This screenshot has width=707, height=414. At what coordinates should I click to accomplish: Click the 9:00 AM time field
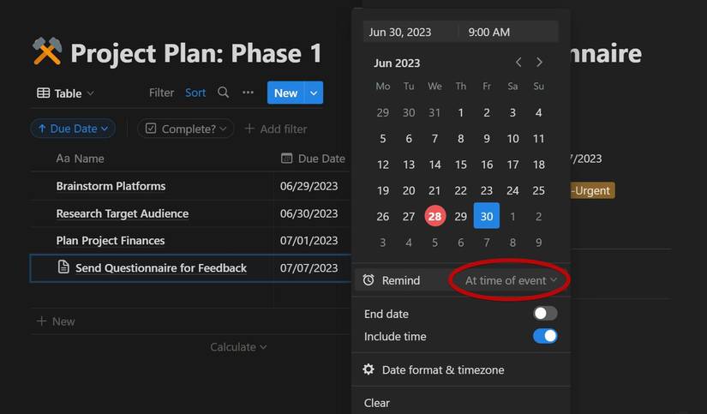point(489,33)
